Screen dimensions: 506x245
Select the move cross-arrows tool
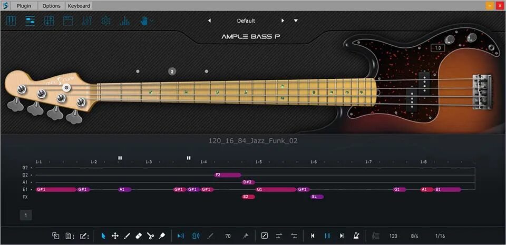(x=115, y=236)
